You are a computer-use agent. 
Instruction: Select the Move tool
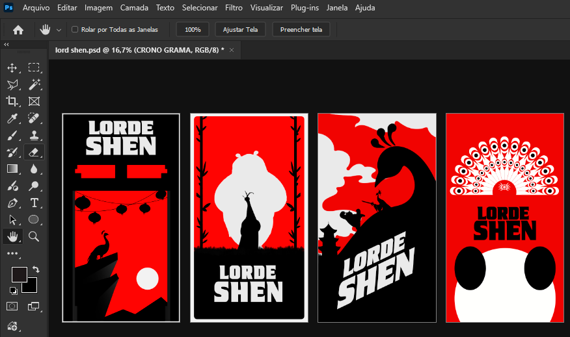click(x=12, y=68)
